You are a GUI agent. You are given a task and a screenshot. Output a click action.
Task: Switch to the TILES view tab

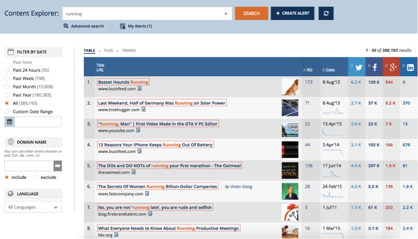[x=109, y=50]
